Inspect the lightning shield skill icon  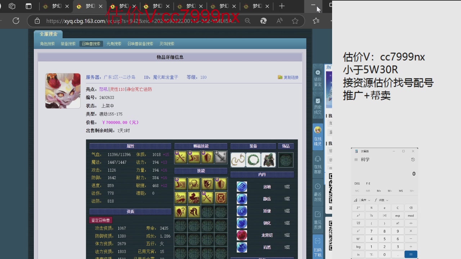click(207, 184)
